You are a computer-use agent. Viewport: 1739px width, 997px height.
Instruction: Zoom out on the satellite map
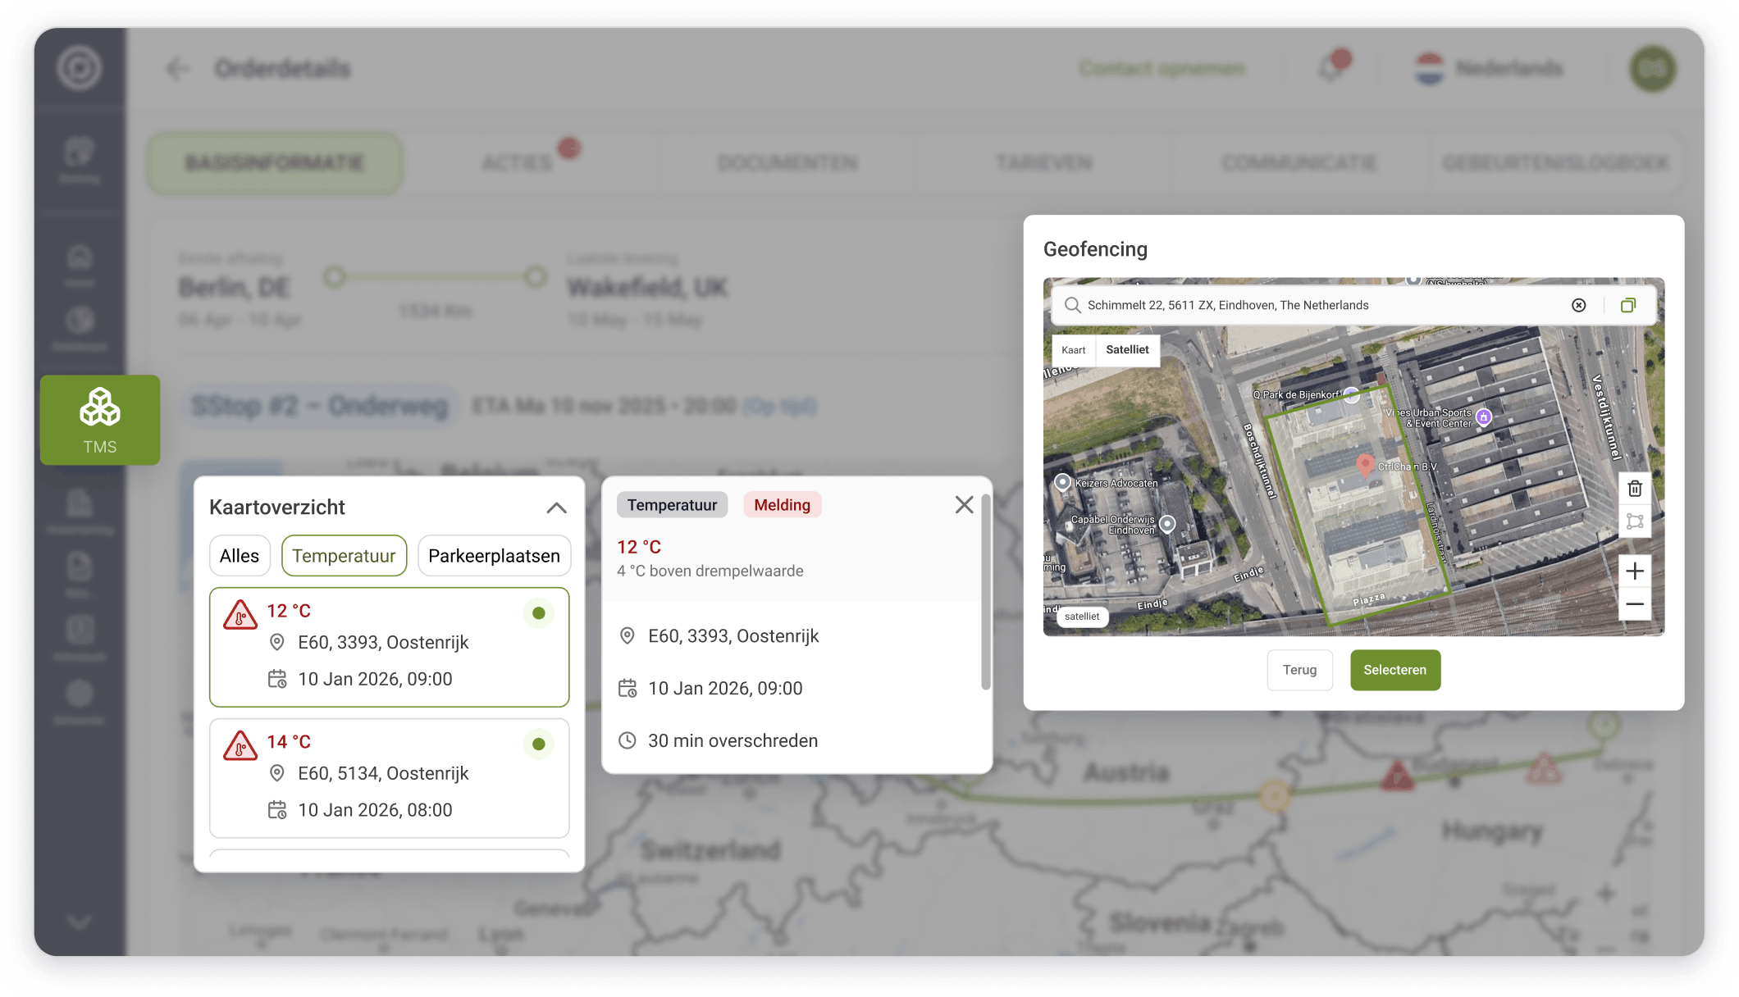pos(1634,604)
